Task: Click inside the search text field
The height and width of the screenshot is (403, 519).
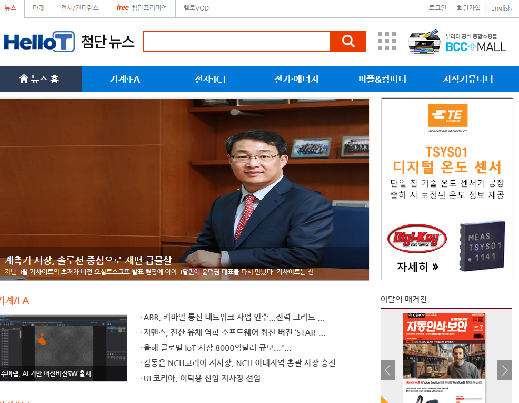Action: [x=236, y=42]
